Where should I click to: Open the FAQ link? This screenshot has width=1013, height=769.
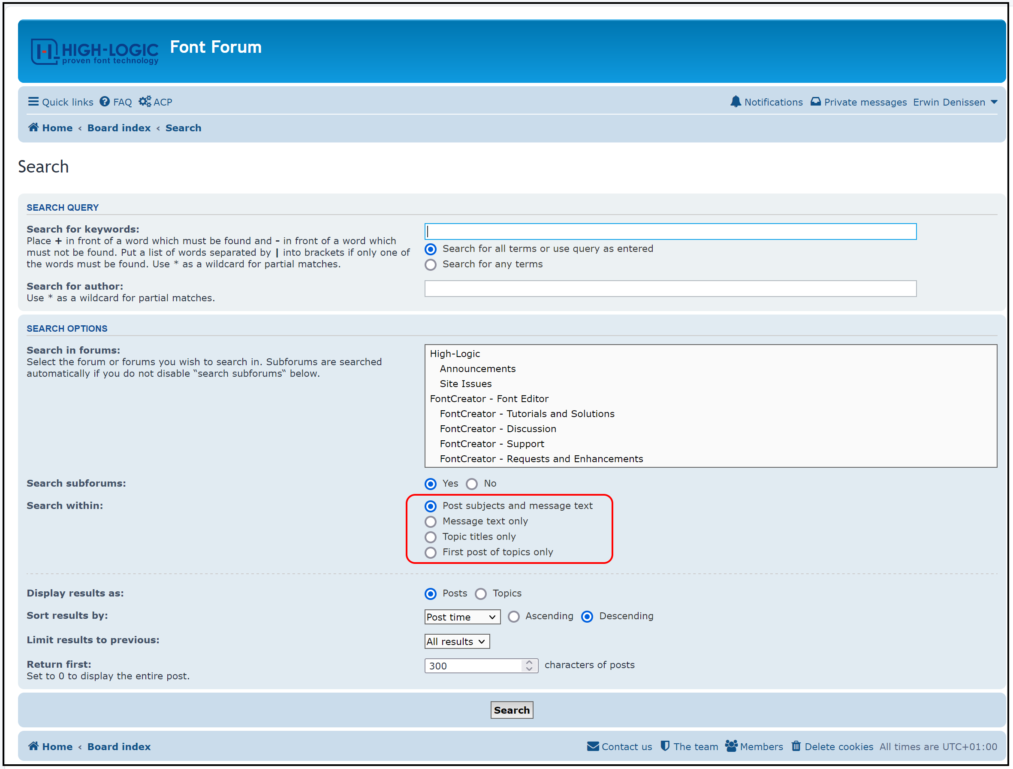point(122,102)
